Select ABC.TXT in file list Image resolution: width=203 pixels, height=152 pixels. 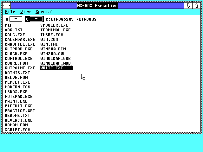coord(14,30)
